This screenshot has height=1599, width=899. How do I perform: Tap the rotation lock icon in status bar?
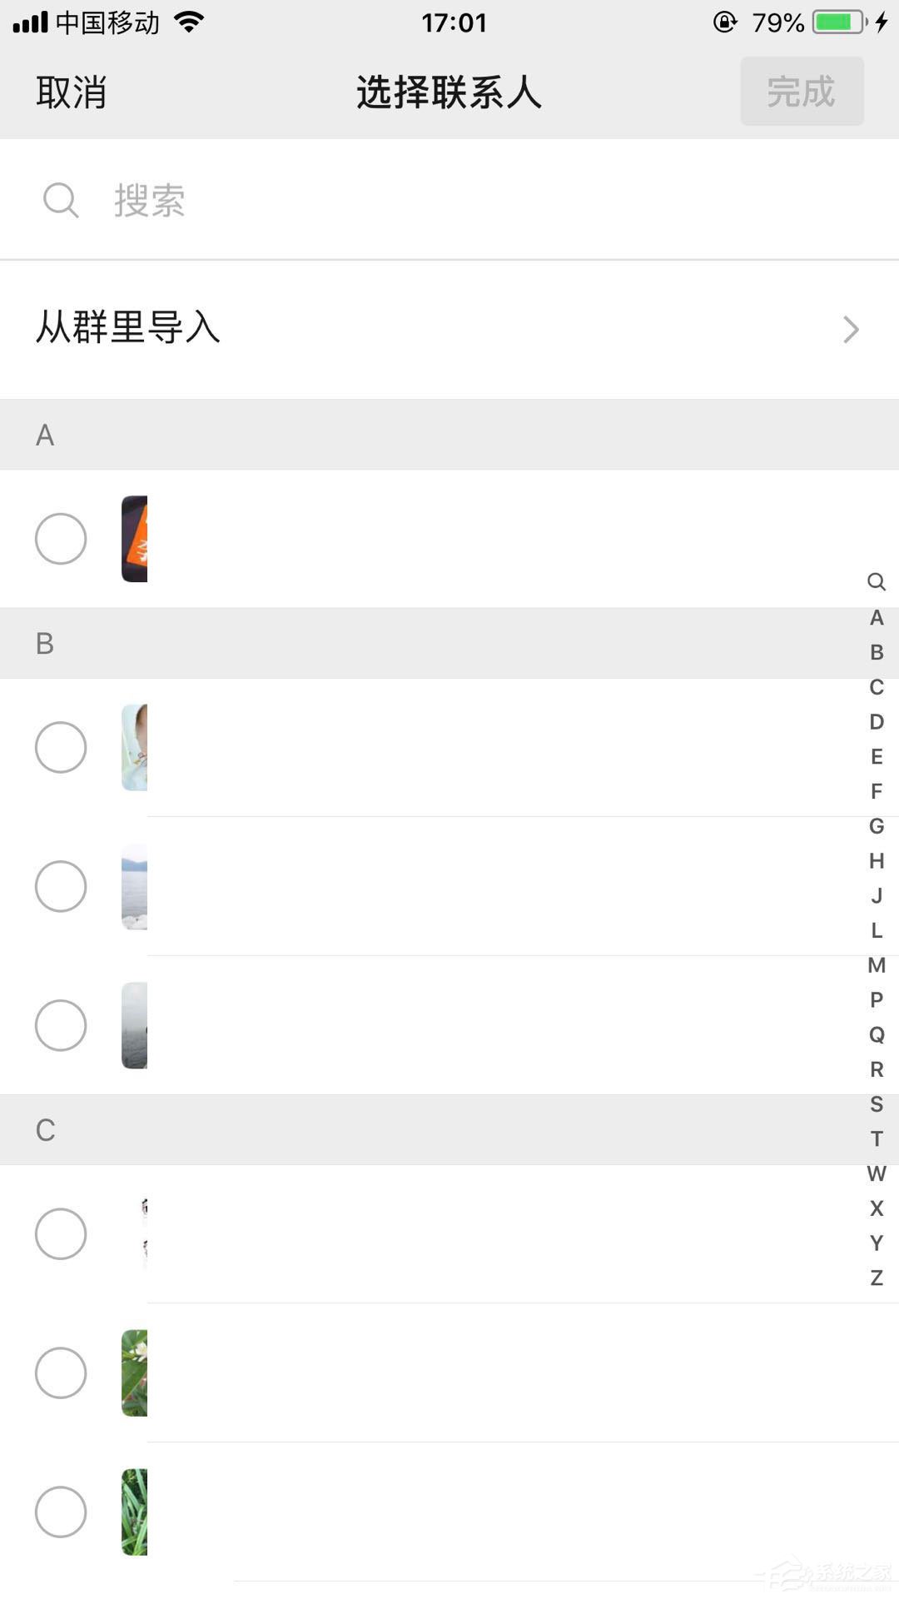725,22
